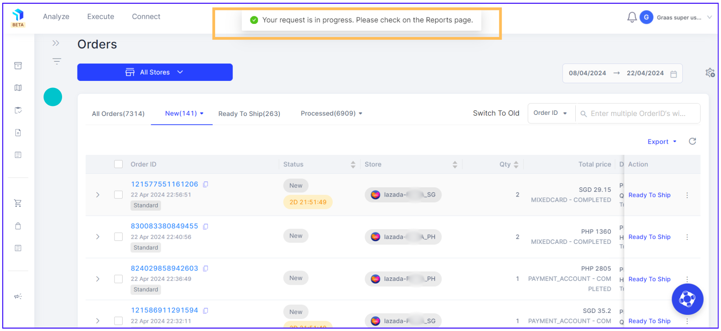The image size is (721, 331).
Task: Open the file upload sidebar icon
Action: pos(18,133)
